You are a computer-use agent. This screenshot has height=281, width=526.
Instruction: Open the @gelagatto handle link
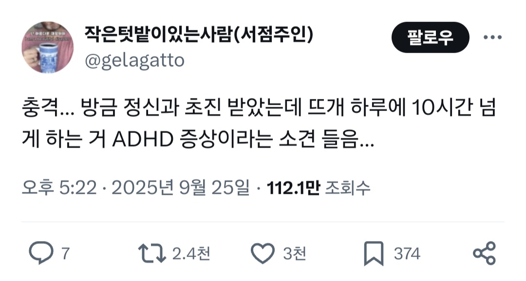134,60
